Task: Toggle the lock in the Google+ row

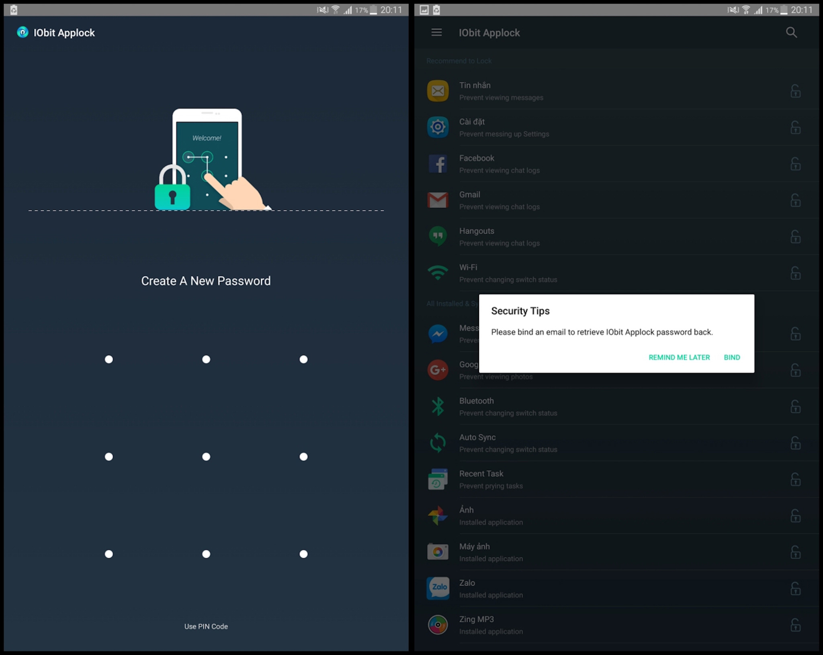Action: [x=795, y=370]
